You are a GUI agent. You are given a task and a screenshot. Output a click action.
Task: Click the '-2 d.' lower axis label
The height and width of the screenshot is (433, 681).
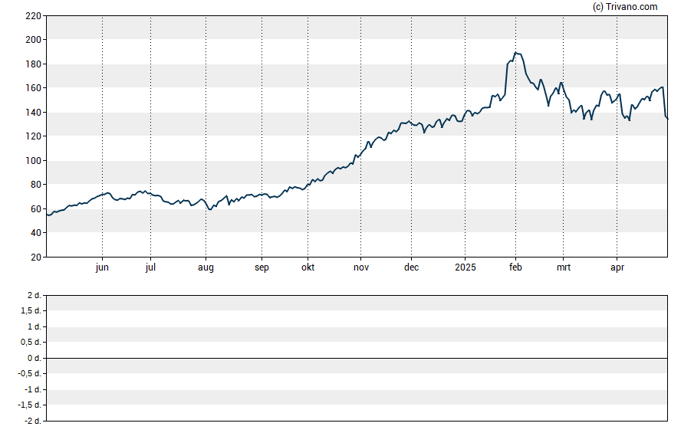tap(32, 421)
